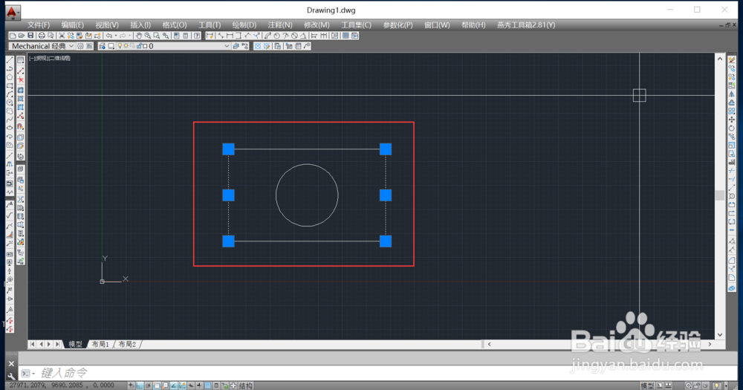743x390 pixels.
Task: Click the 结构 status bar button
Action: tap(245, 386)
